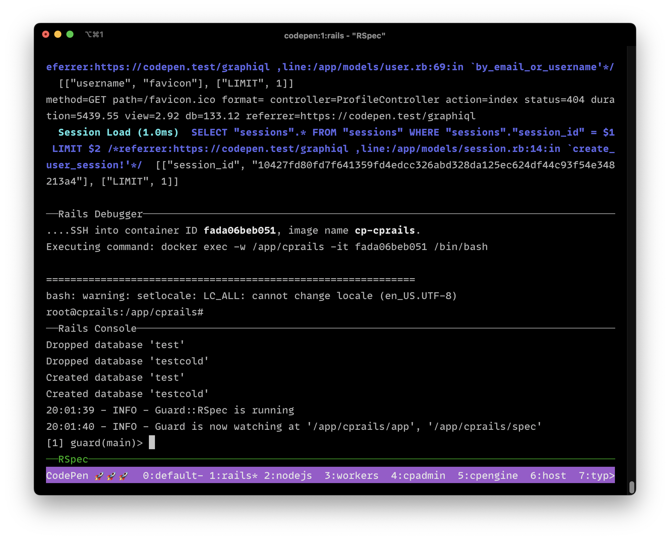The image size is (670, 540).
Task: Switch to the 6:host window
Action: [x=548, y=475]
